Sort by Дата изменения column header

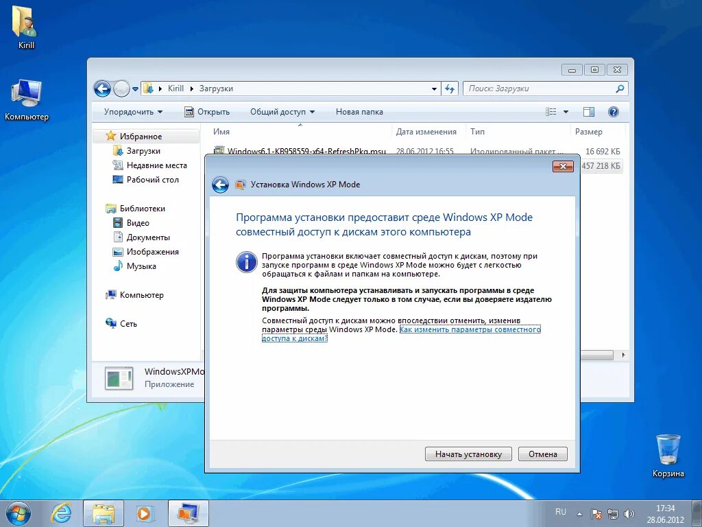click(429, 132)
